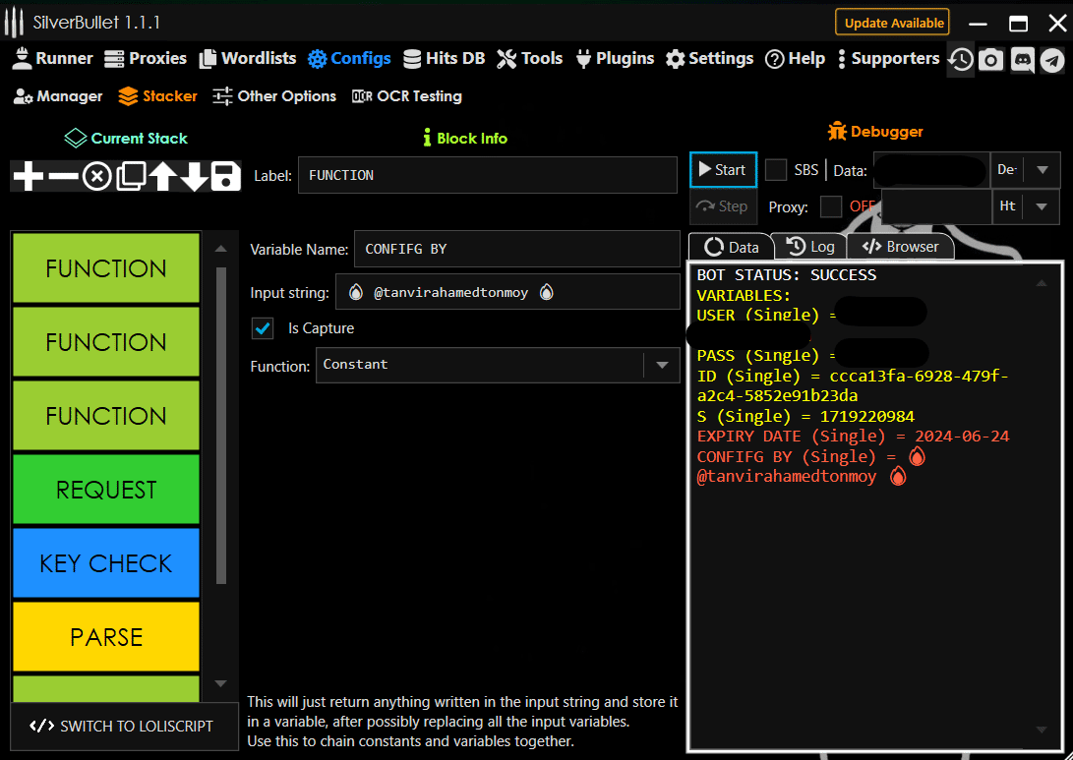Screen dimensions: 1073x760
Task: Open the Settings section
Action: 710,59
